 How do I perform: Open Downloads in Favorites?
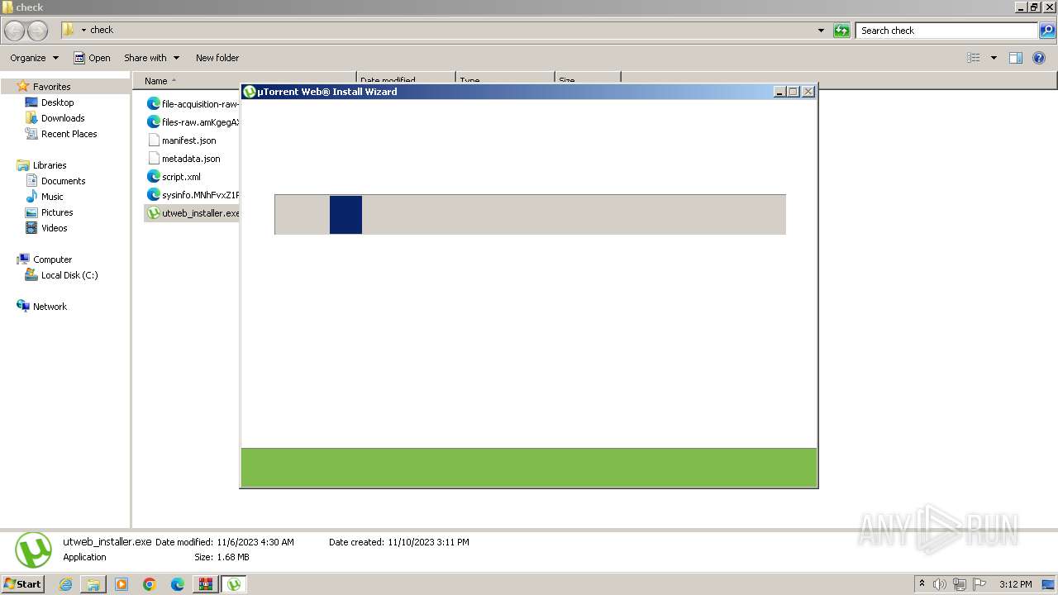click(x=63, y=118)
